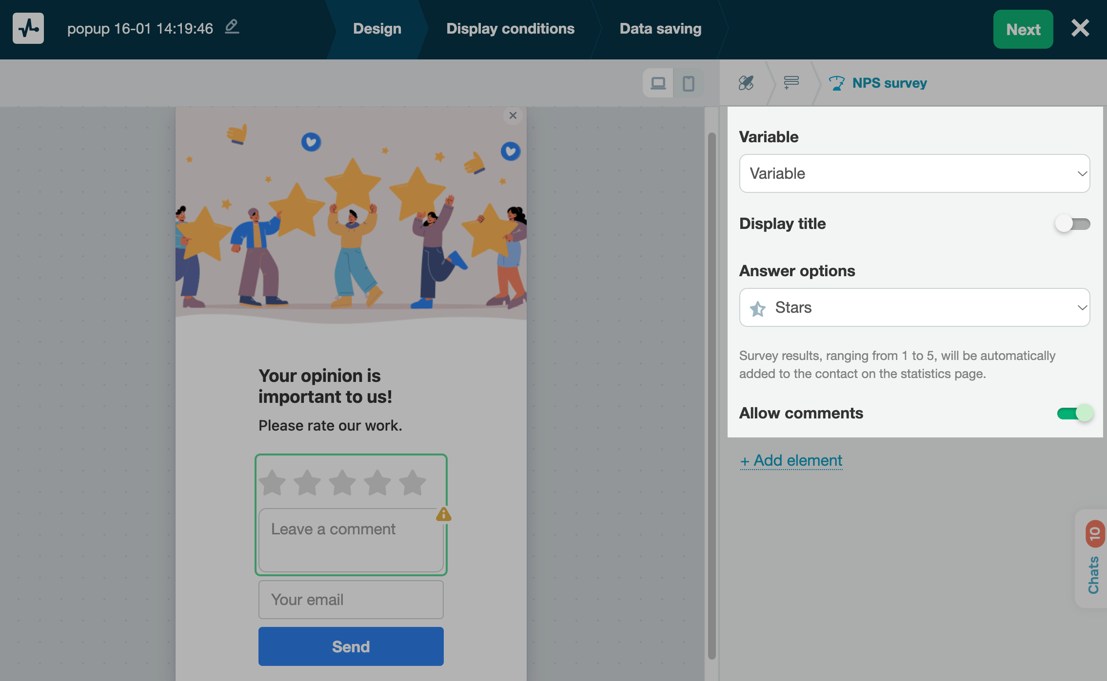Click the NPS survey breadcrumb icon
This screenshot has height=681, width=1107.
[x=837, y=83]
